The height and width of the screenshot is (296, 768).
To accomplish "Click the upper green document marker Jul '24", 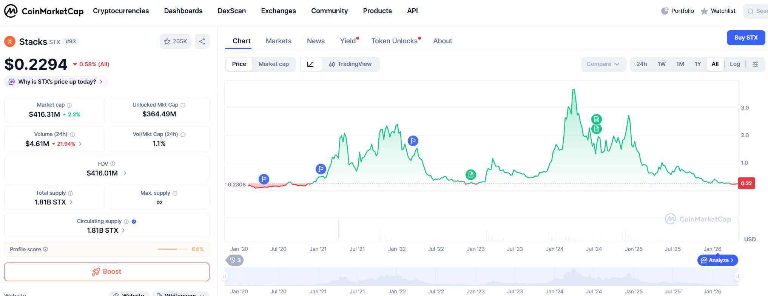I will [596, 119].
